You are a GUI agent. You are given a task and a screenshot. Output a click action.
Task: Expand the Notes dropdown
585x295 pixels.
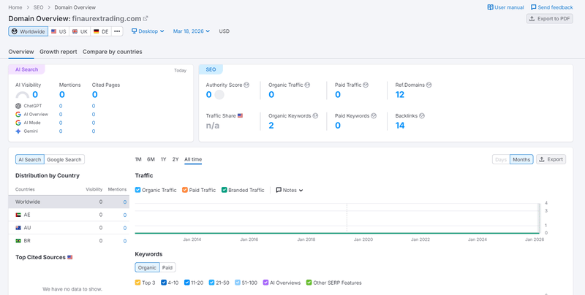289,190
